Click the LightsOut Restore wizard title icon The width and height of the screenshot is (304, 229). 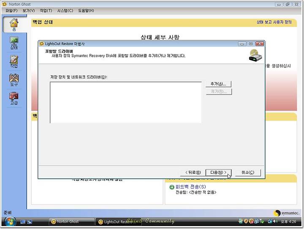coord(42,44)
